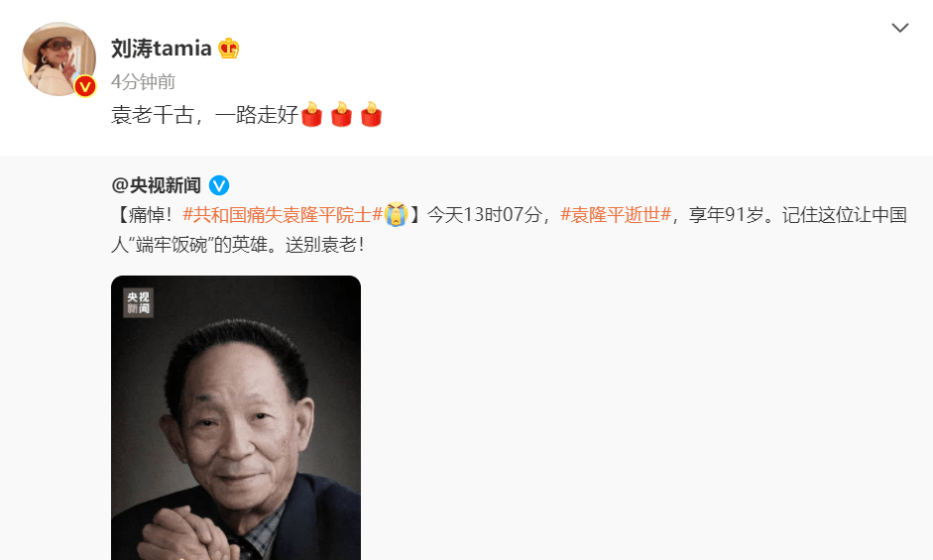Screen dimensions: 933x560
Task: Open the @央视新闻 account link
Action: 156,185
